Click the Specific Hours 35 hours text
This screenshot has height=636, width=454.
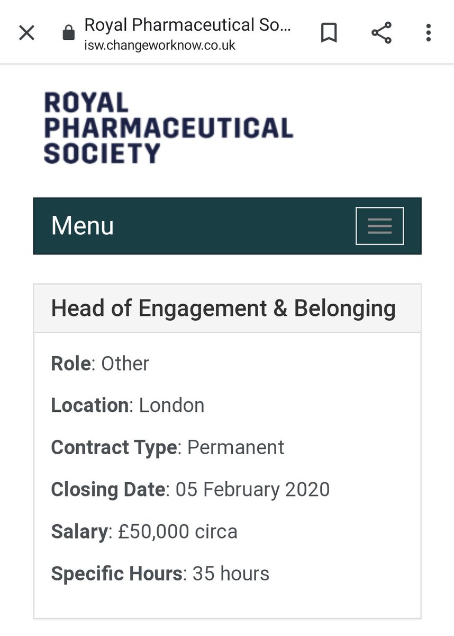point(160,573)
